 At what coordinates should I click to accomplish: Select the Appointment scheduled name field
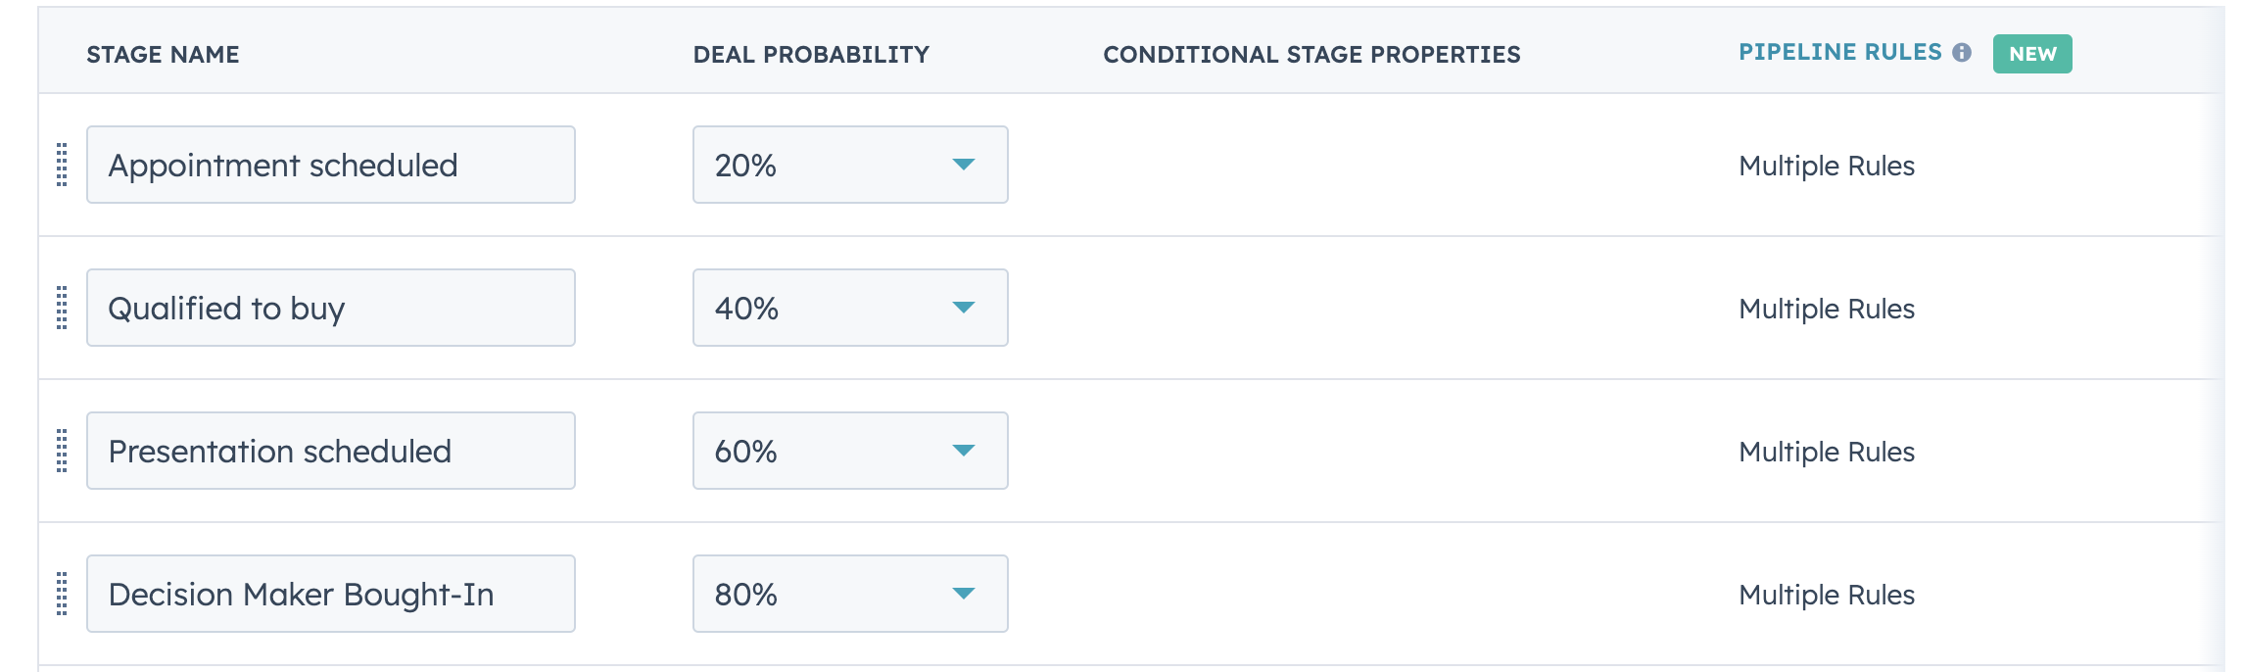pos(330,164)
